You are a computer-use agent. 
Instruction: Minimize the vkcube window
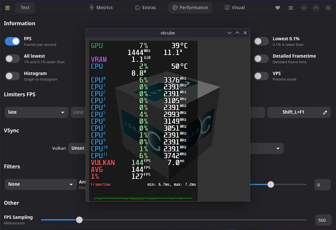229,33
